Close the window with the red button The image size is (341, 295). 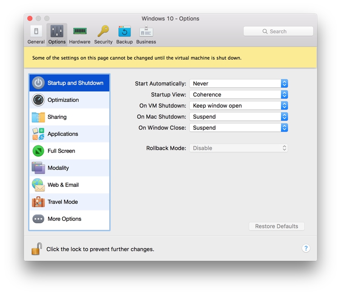pos(30,19)
